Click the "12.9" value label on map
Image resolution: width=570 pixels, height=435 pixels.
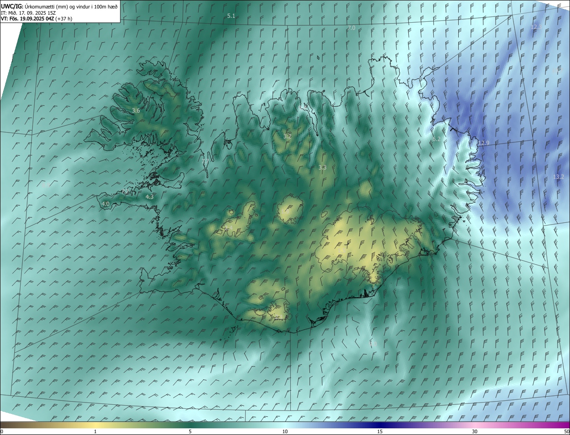pos(484,143)
